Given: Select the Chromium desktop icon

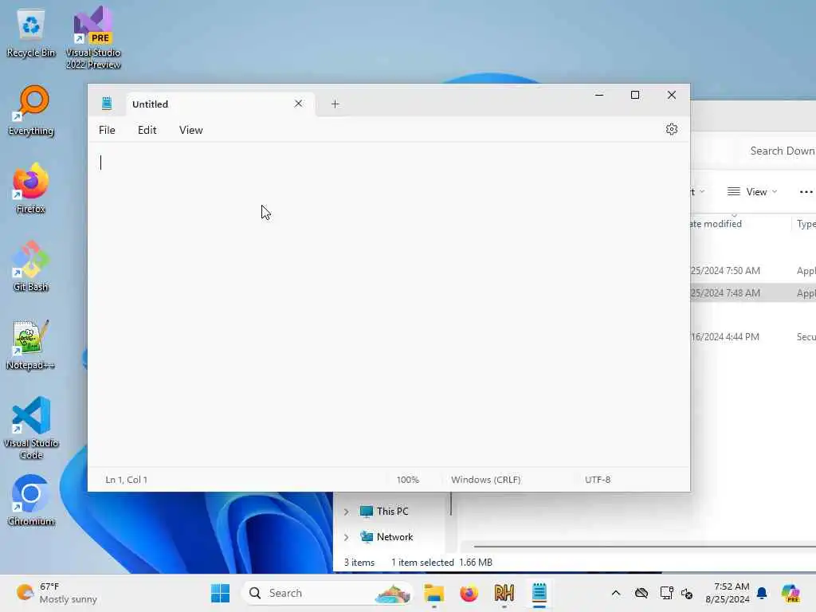Looking at the screenshot, I should [x=31, y=500].
